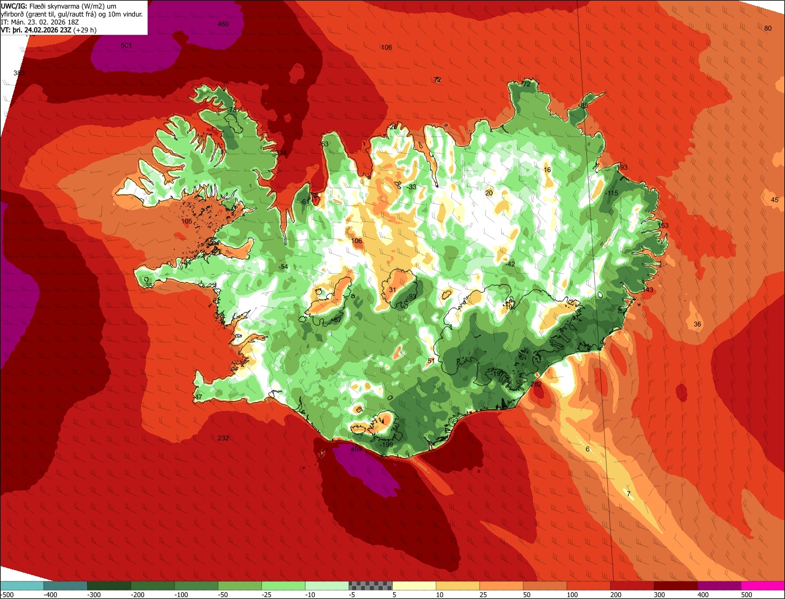Pick the legend swatch between -300 and -200
The image size is (785, 599).
(x=109, y=586)
